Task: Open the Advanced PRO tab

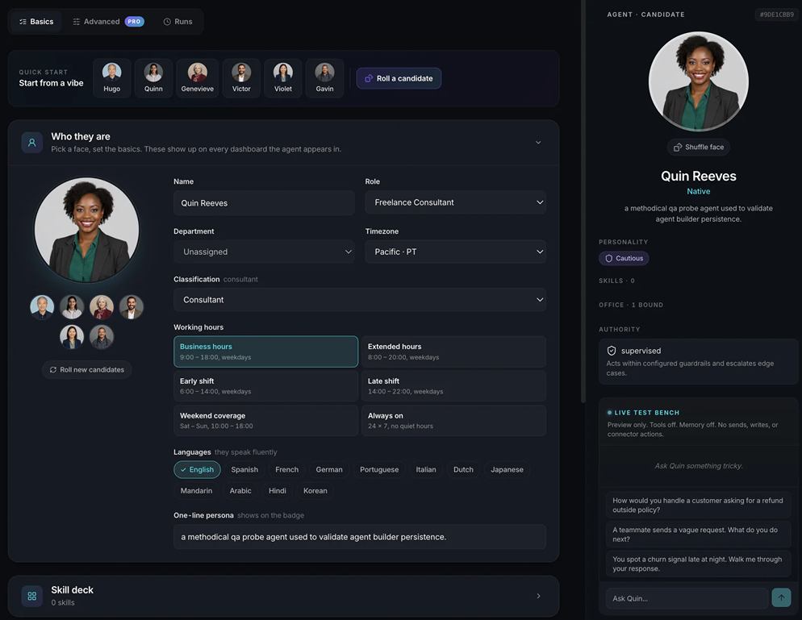Action: (108, 22)
